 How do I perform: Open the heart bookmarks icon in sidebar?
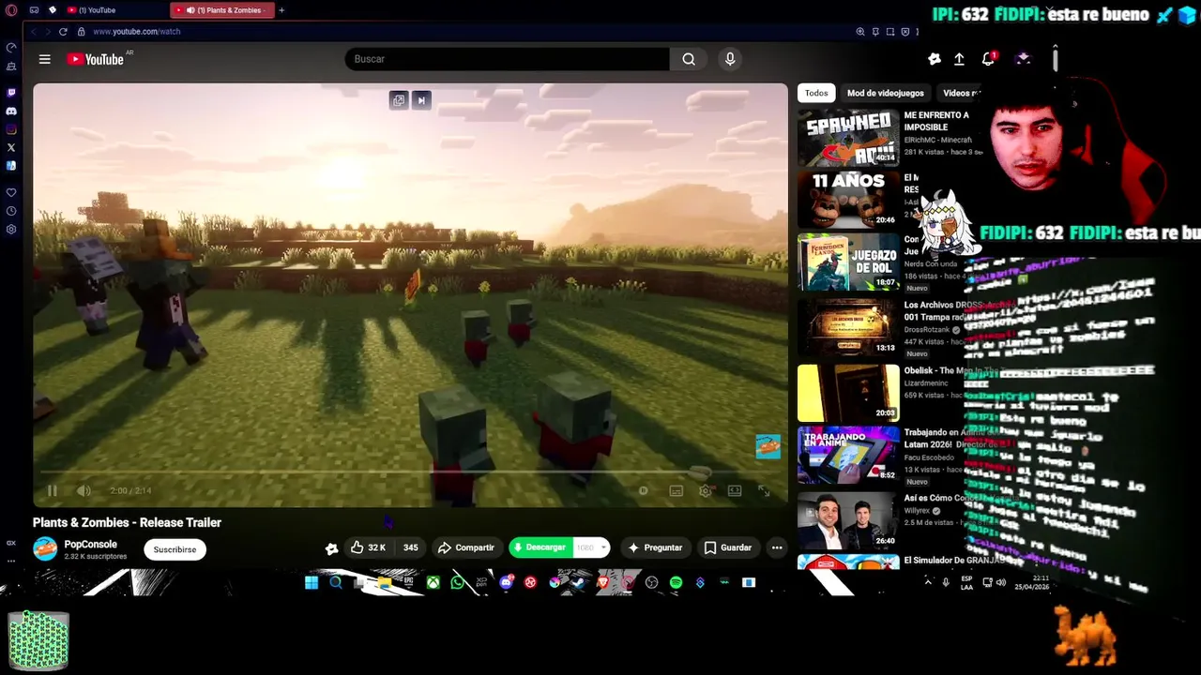click(11, 192)
